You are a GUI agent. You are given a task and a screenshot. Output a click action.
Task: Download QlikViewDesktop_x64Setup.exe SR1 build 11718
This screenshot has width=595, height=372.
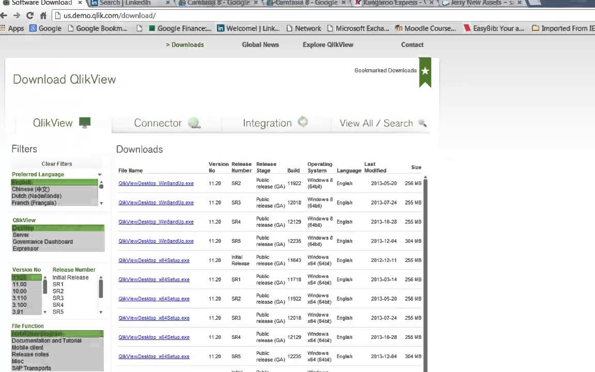coord(154,280)
